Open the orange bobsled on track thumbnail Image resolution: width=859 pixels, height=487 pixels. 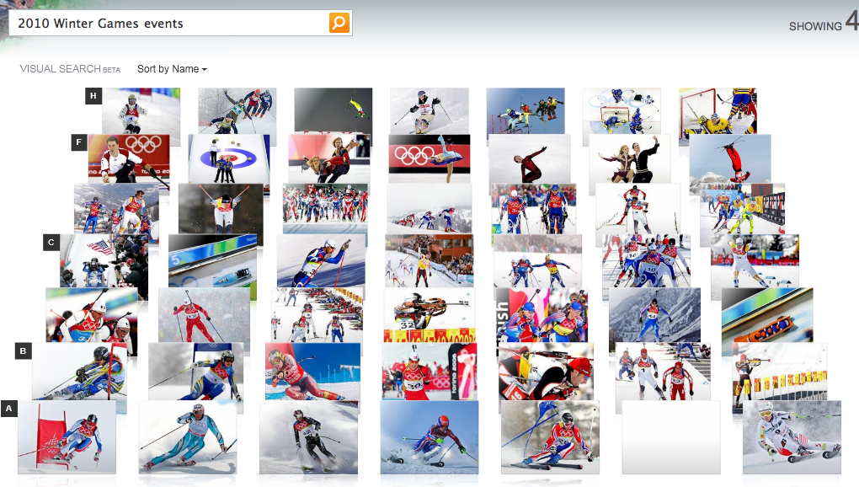767,314
